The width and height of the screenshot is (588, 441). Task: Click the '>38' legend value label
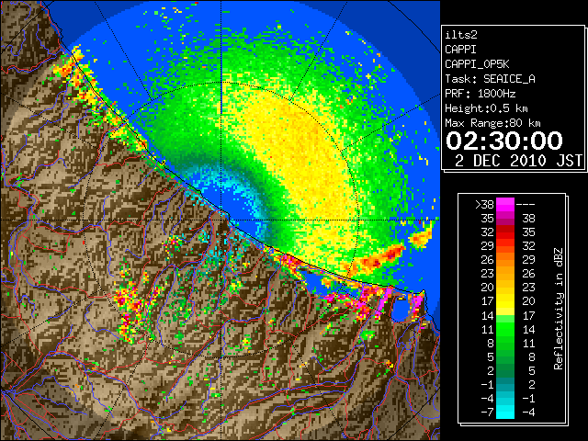484,205
